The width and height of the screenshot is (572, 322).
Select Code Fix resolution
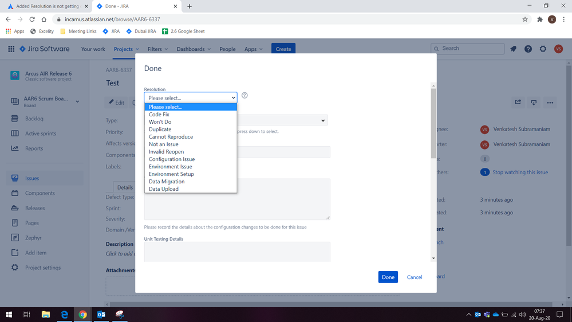[x=191, y=114]
